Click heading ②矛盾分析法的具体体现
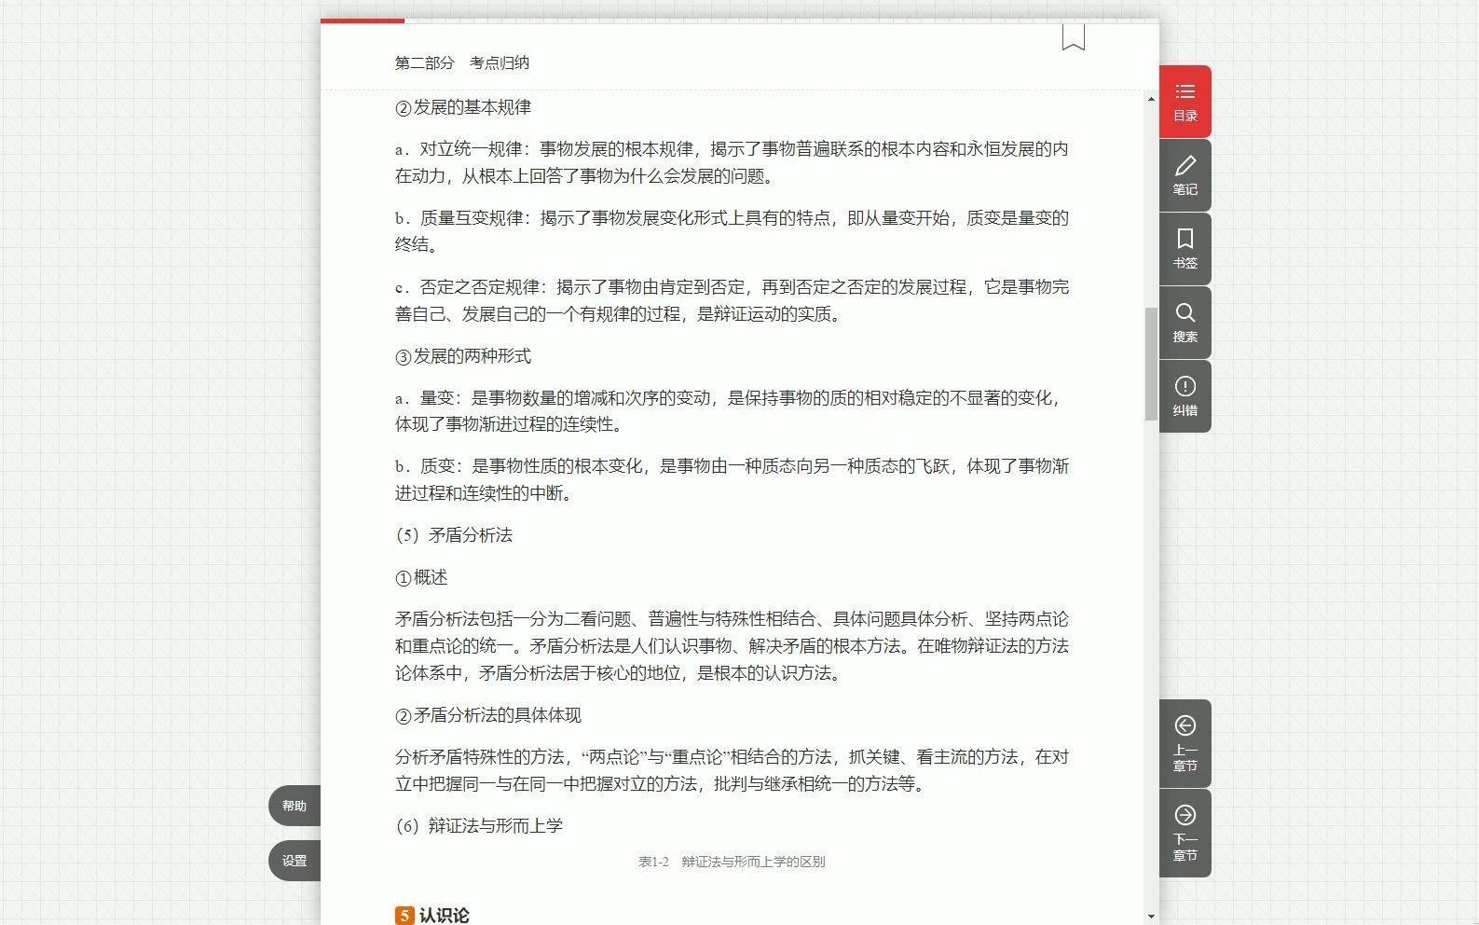The image size is (1479, 925). coord(488,715)
